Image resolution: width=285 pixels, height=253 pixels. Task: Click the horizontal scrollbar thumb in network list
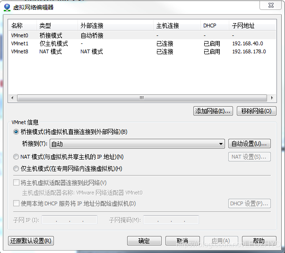[142, 98]
